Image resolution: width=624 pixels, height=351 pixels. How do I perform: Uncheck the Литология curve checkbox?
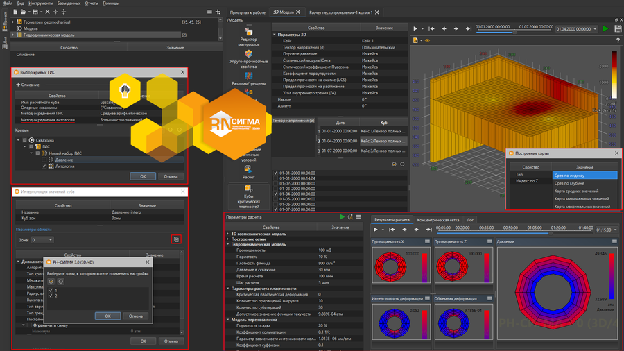(44, 166)
